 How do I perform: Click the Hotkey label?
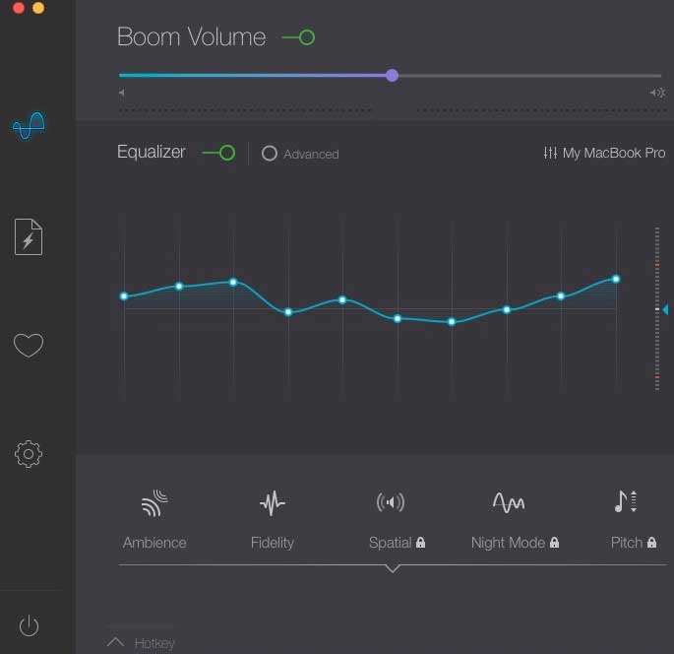[154, 644]
